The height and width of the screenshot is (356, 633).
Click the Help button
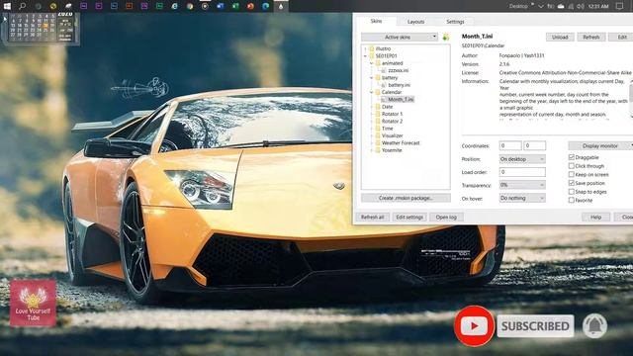click(x=595, y=217)
